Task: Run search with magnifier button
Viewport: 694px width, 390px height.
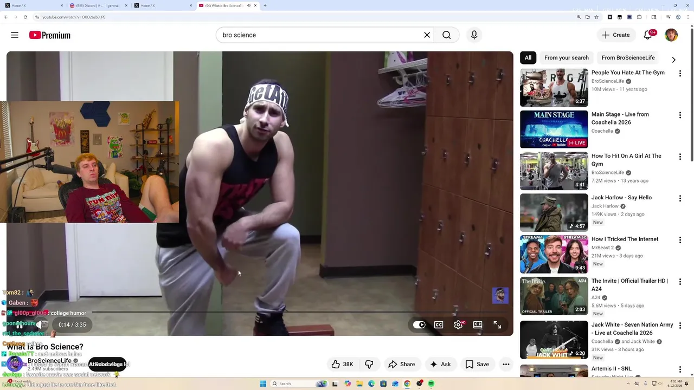Action: click(x=446, y=35)
